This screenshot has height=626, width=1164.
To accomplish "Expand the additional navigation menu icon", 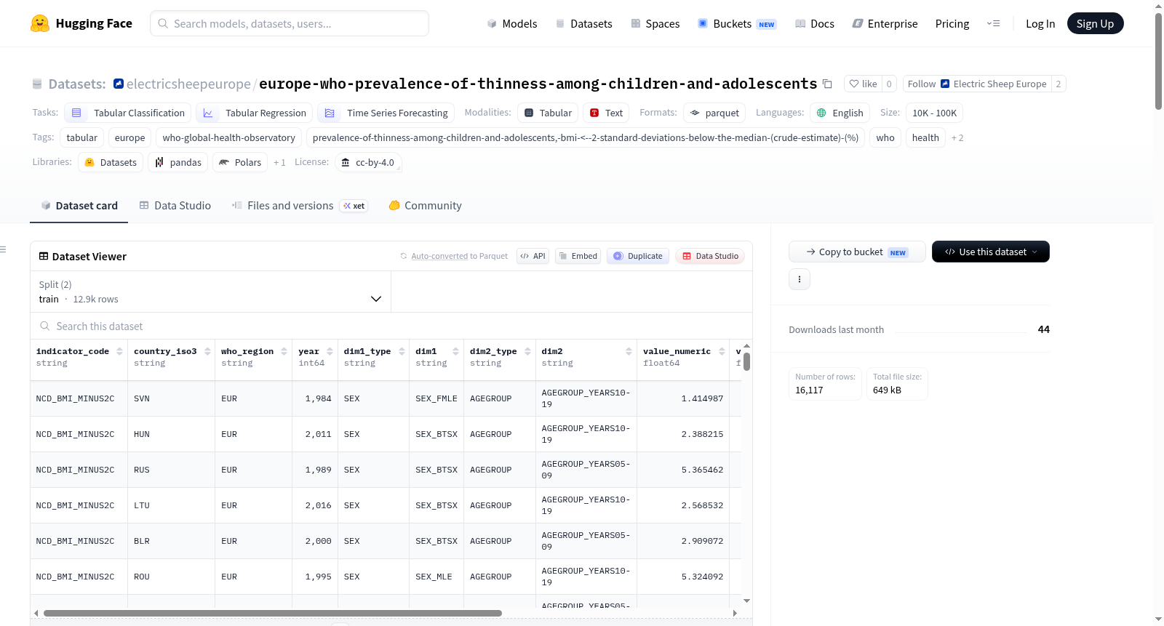I will click(x=993, y=23).
